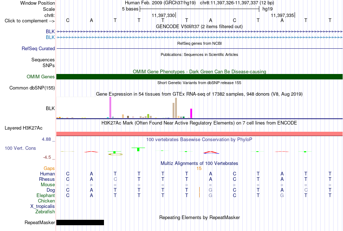Click the 'hg19' label next to scale bar
Viewport: 343px width, 231px height.
tap(268, 9)
